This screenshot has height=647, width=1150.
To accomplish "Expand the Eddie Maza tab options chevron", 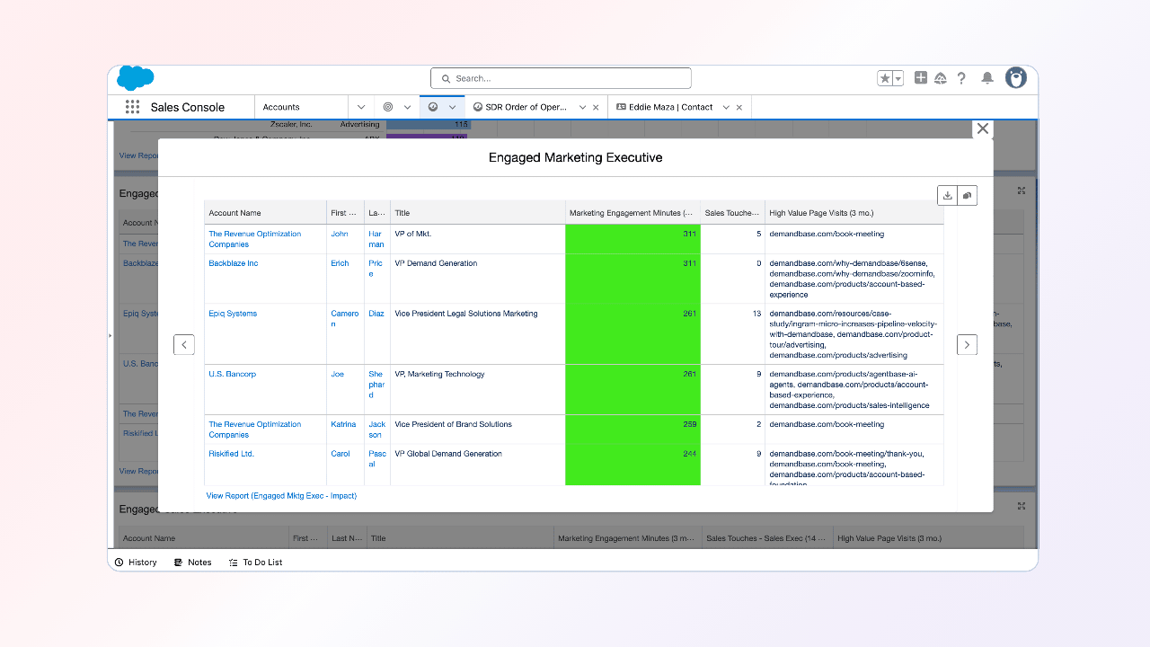I will 726,107.
